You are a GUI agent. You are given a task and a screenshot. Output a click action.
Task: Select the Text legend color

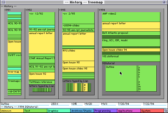35,111
